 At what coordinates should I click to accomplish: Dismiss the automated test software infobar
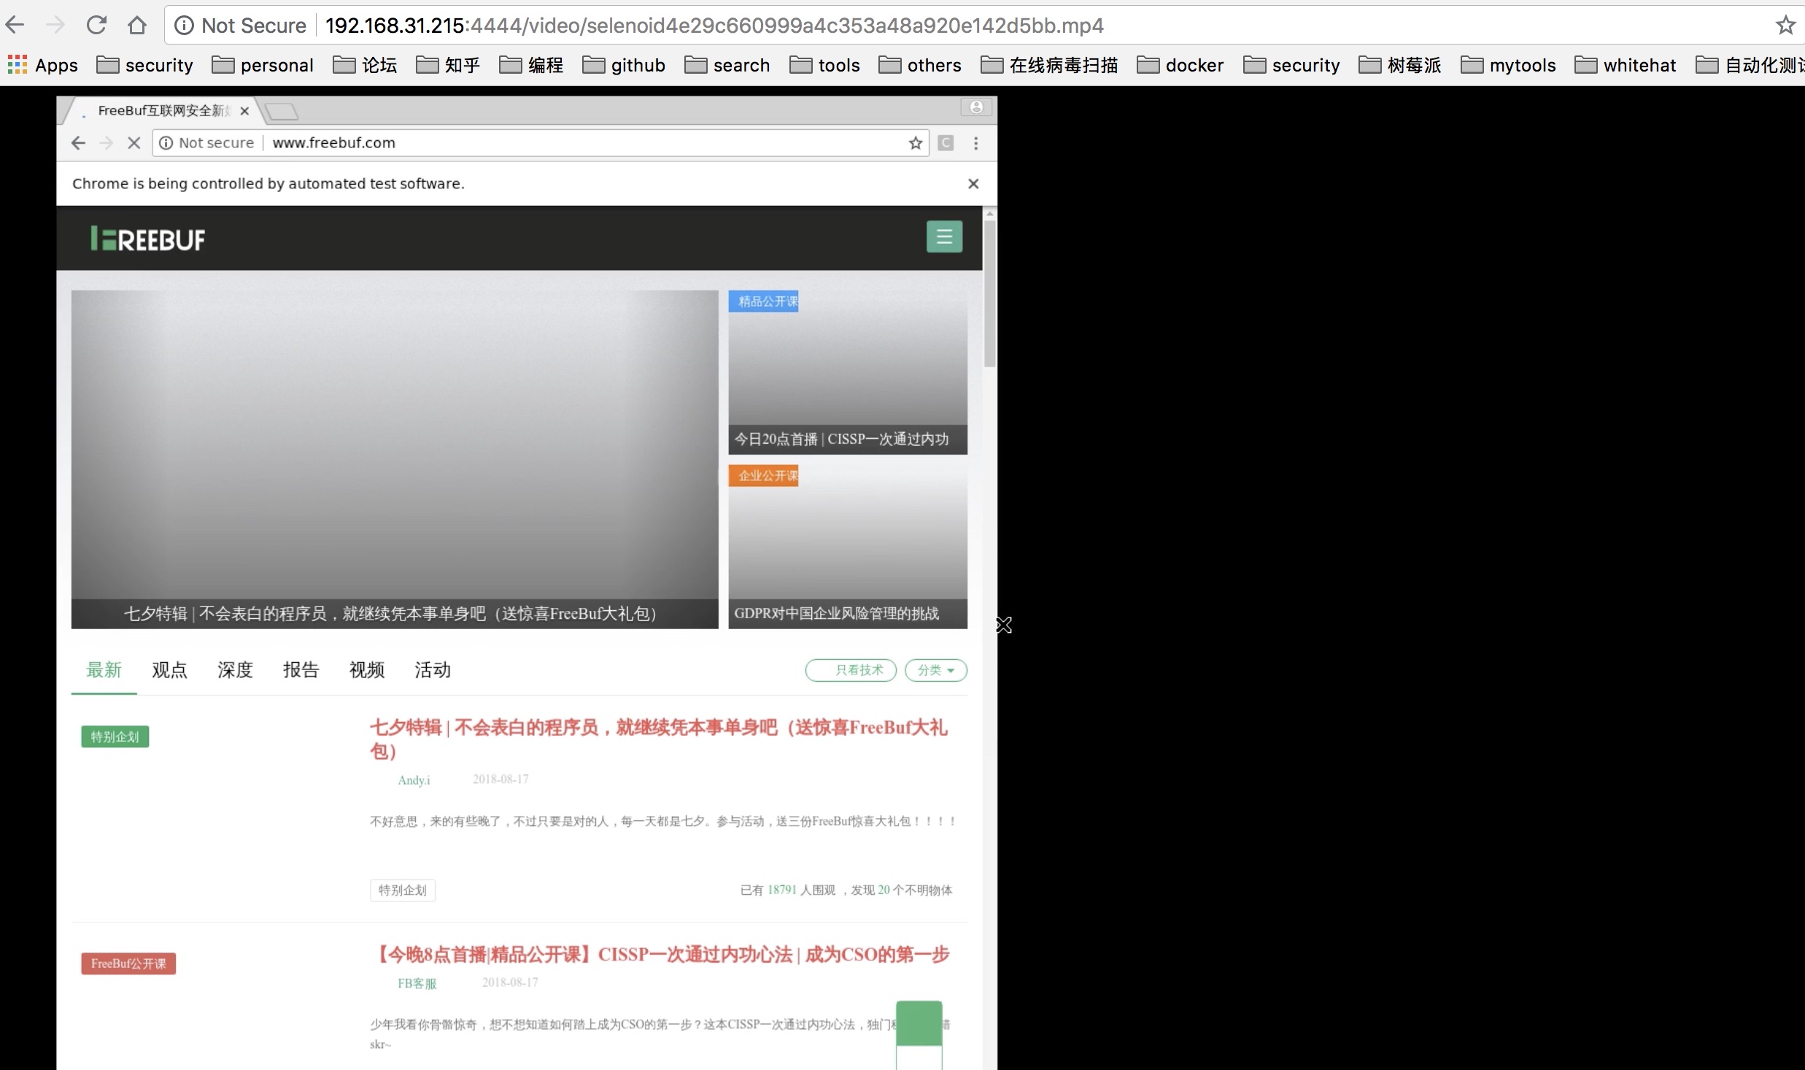pos(973,184)
